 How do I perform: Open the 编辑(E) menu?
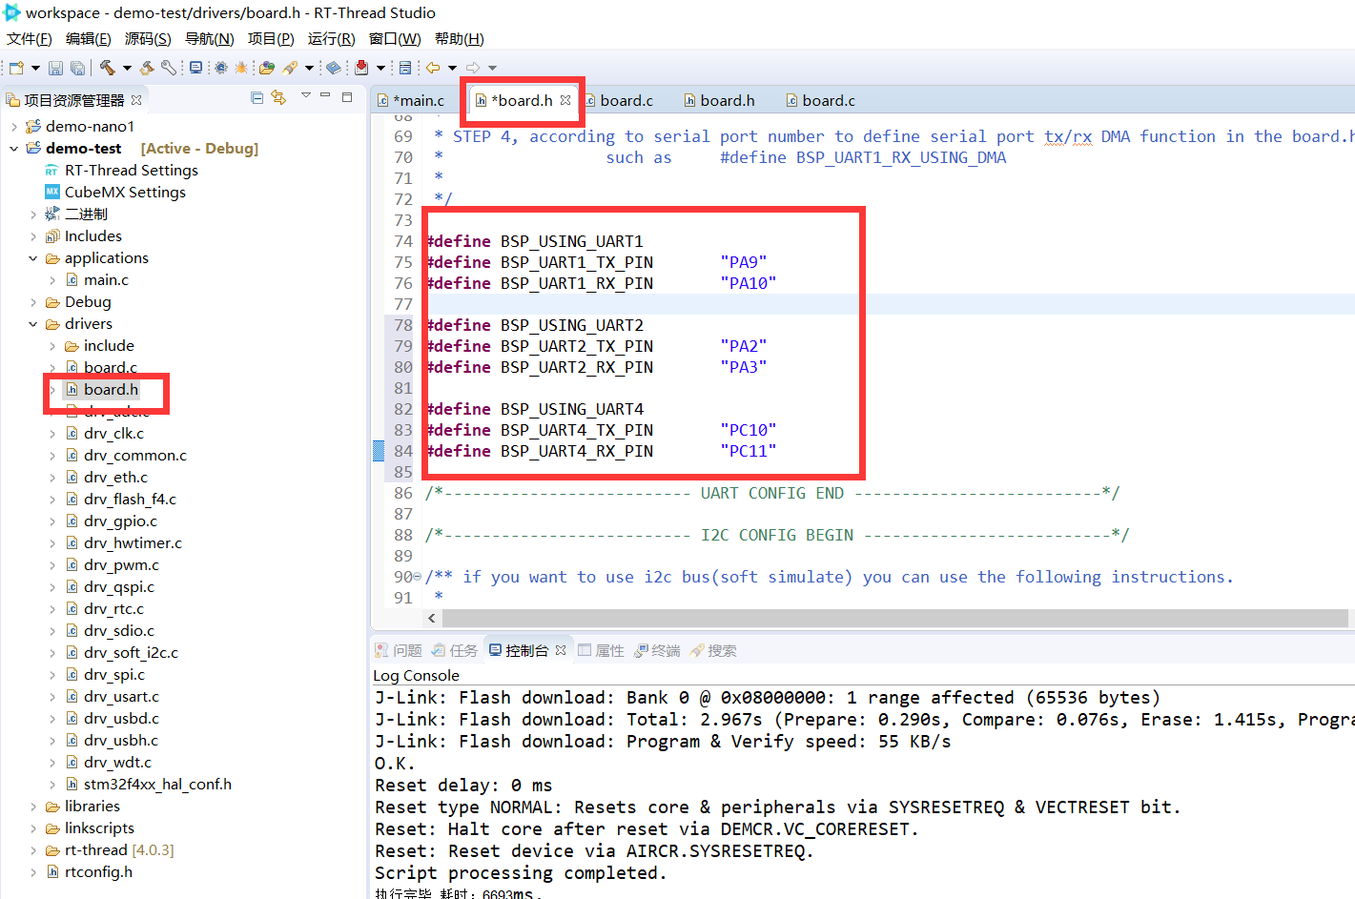[89, 39]
